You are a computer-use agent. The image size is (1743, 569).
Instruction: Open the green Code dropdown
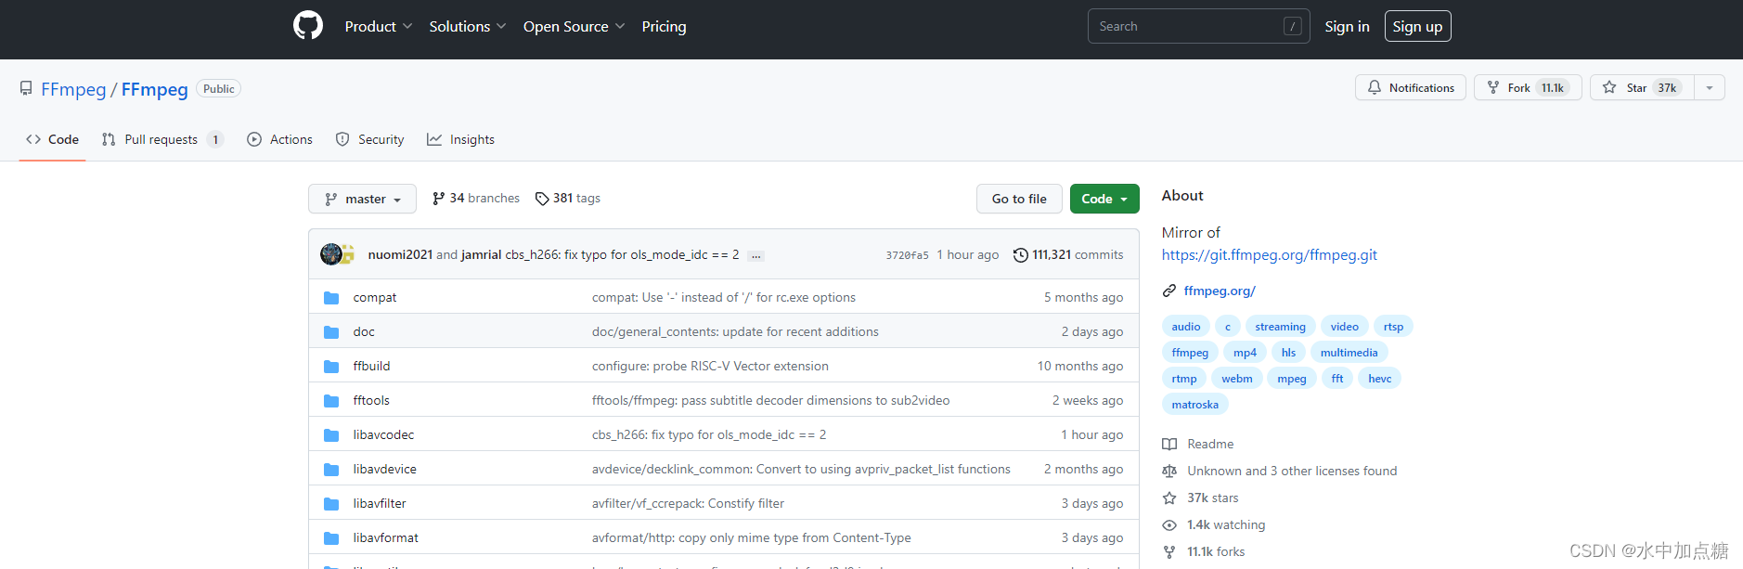point(1104,199)
